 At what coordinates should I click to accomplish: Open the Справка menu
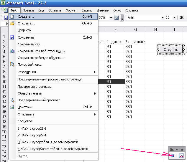[132, 10]
